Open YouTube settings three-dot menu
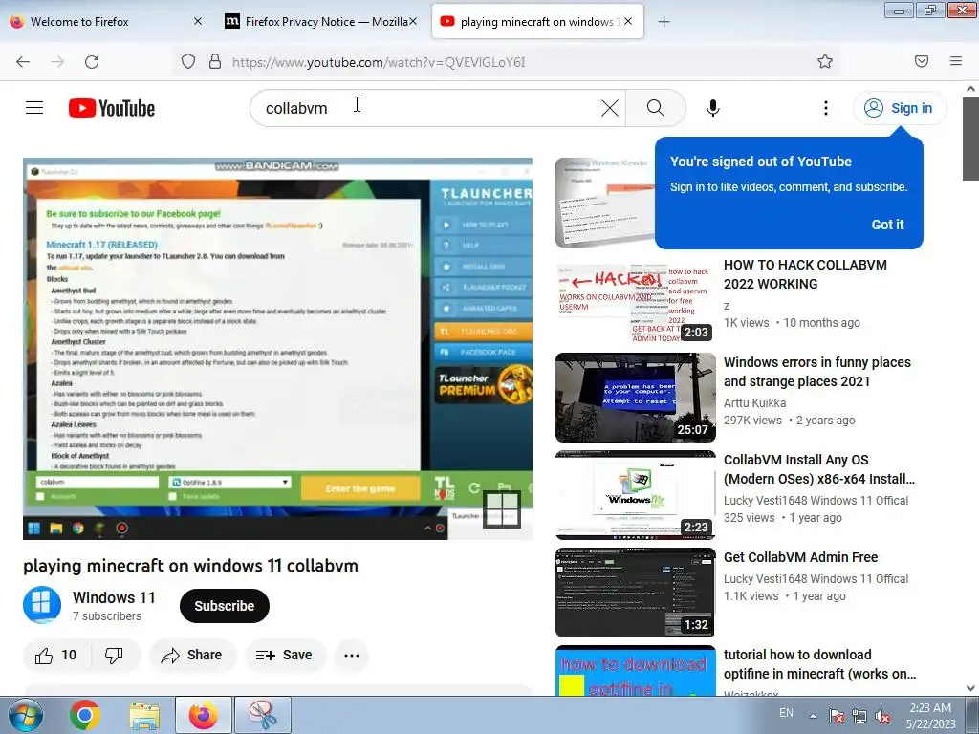 coord(825,108)
